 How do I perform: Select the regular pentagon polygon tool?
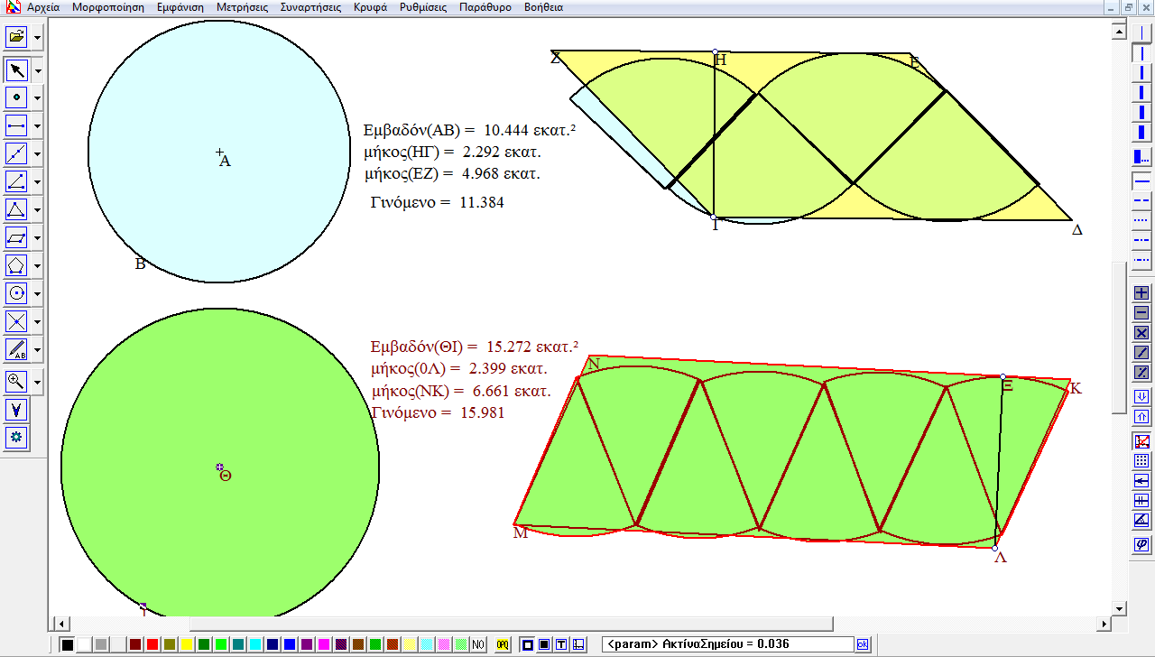(x=16, y=265)
